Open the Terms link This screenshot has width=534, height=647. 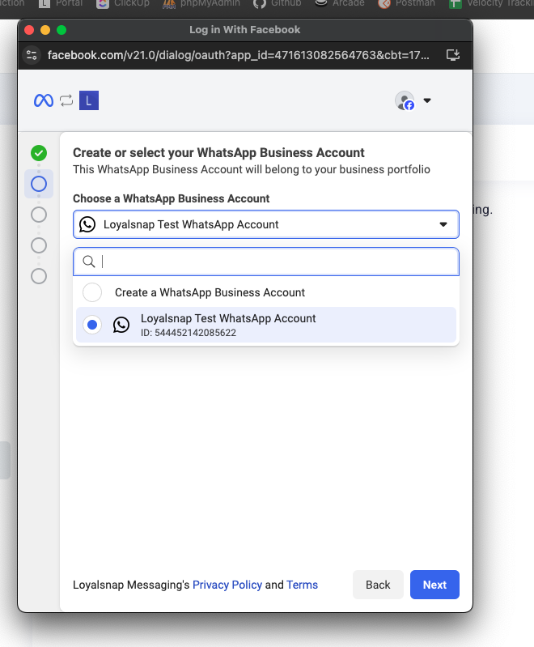pyautogui.click(x=303, y=585)
